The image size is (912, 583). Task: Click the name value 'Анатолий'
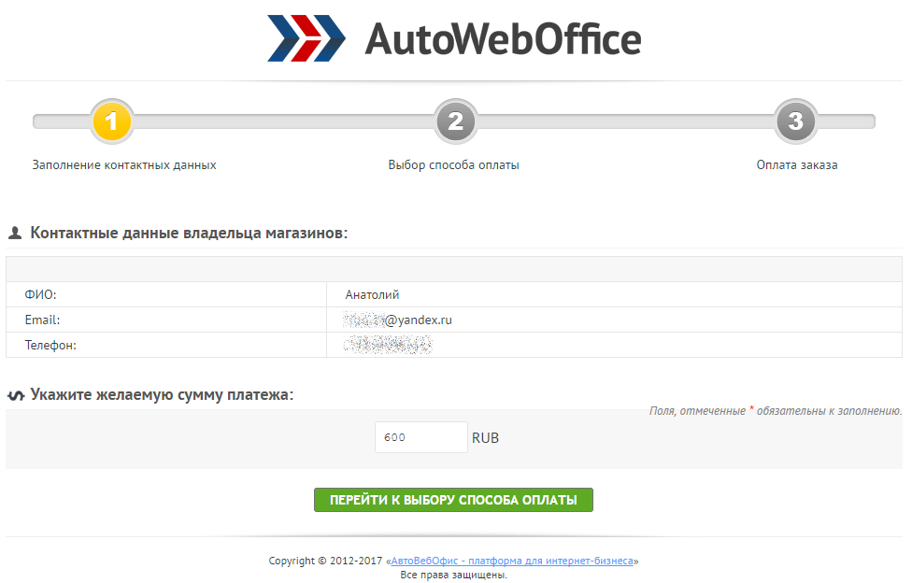point(372,295)
